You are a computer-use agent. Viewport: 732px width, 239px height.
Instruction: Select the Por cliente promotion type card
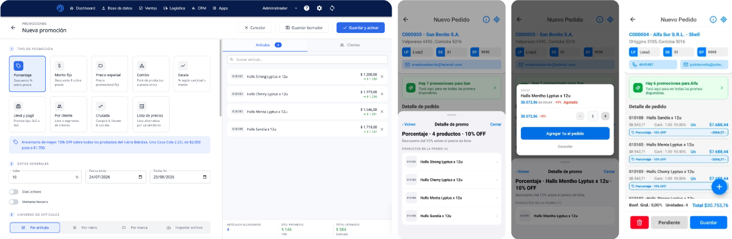click(x=68, y=115)
